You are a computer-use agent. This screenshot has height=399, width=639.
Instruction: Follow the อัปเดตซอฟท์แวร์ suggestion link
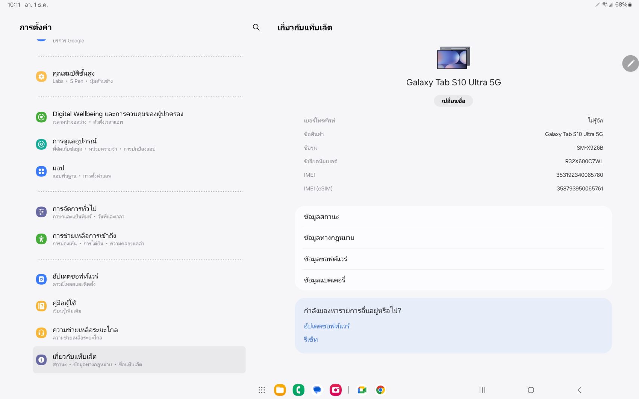coord(327,326)
